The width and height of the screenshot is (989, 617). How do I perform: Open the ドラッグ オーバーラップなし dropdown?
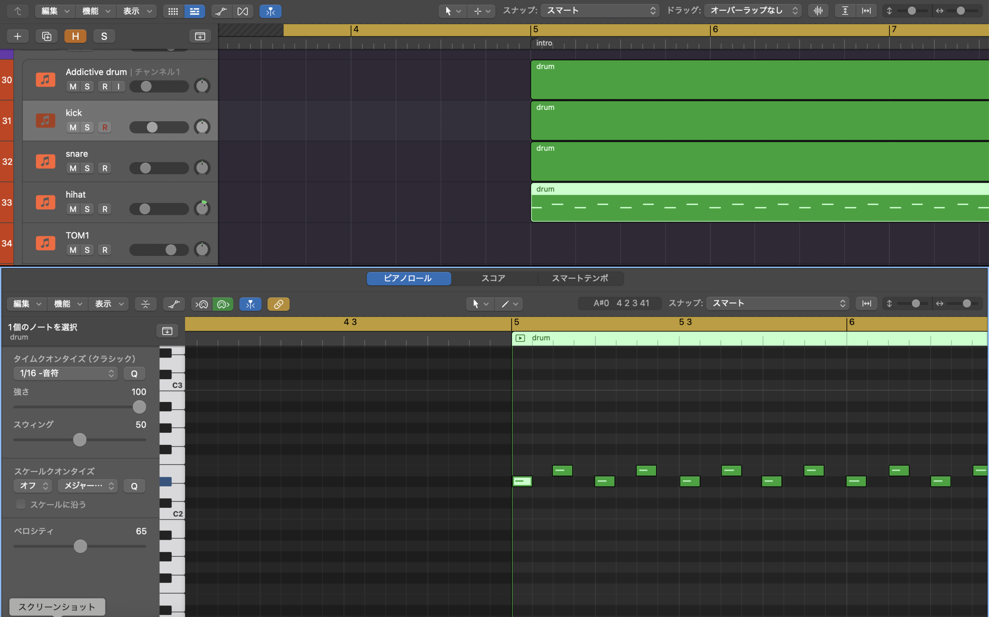[753, 11]
